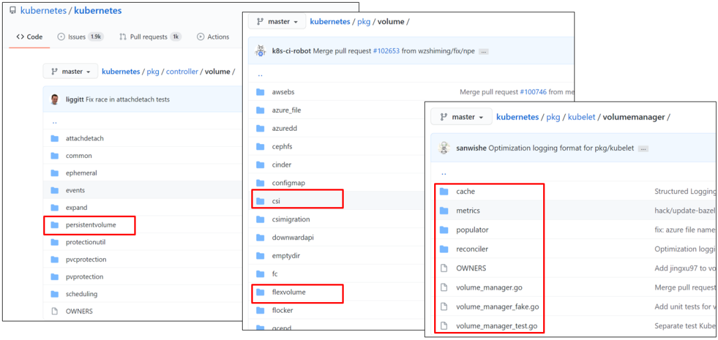Screen dimensions: 718x340
Task: Open azure_file folder icon
Action: [x=261, y=110]
